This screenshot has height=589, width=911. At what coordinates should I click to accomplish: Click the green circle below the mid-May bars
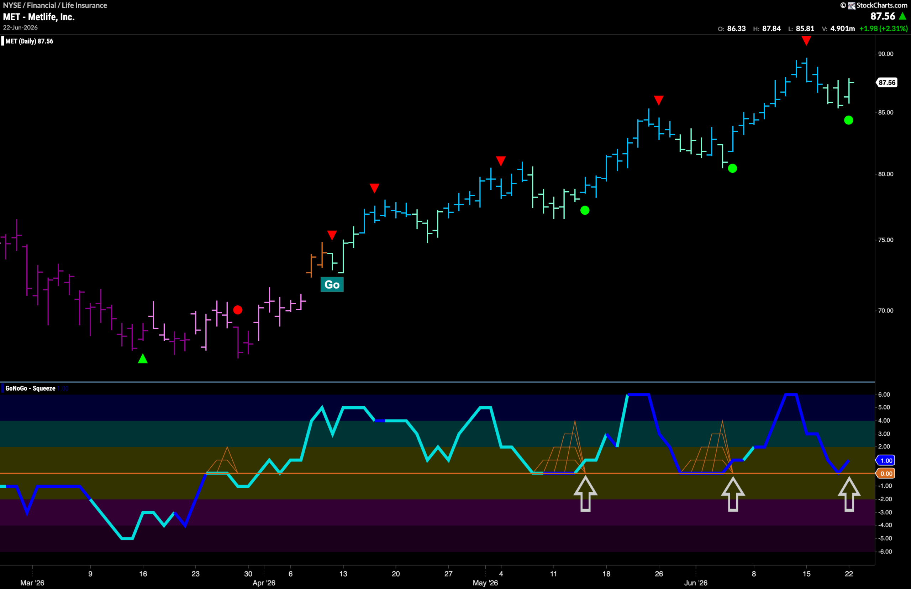[585, 210]
